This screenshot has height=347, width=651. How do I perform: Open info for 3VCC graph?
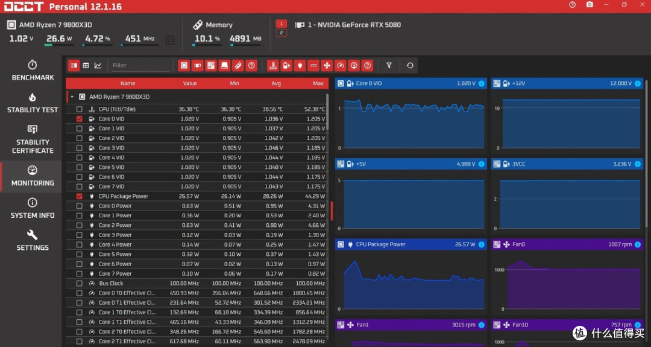point(638,164)
